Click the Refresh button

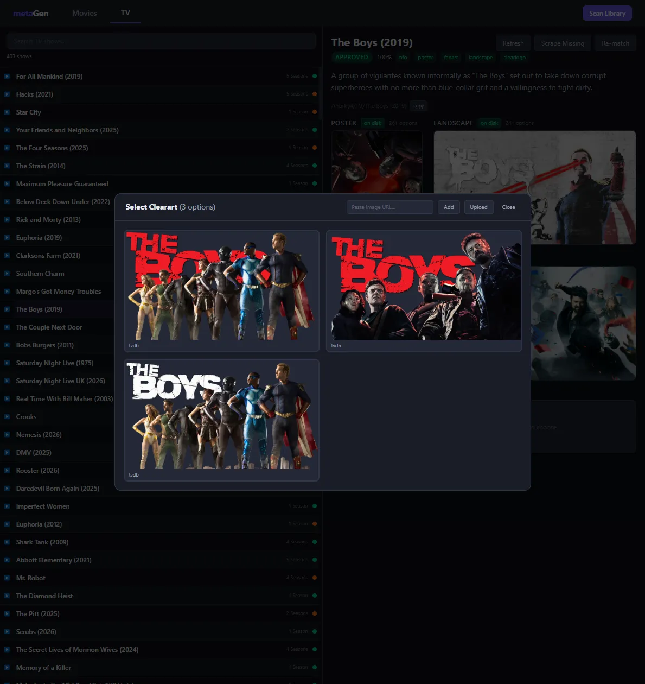pyautogui.click(x=513, y=43)
